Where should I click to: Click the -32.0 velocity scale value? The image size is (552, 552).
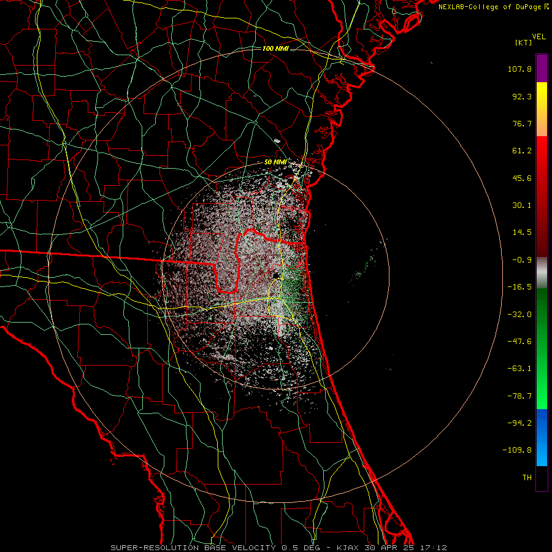tap(519, 315)
